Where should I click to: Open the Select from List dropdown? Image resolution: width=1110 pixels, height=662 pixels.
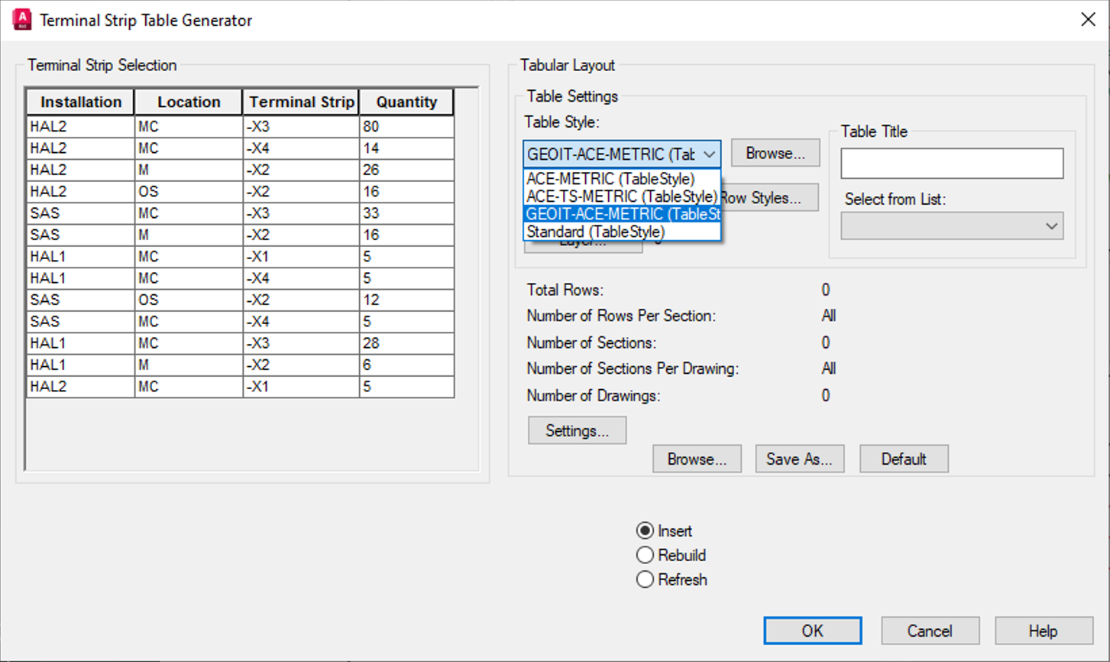pyautogui.click(x=952, y=226)
